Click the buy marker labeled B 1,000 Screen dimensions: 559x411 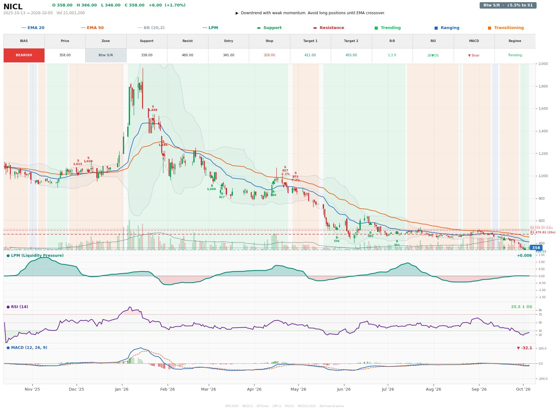click(x=212, y=176)
